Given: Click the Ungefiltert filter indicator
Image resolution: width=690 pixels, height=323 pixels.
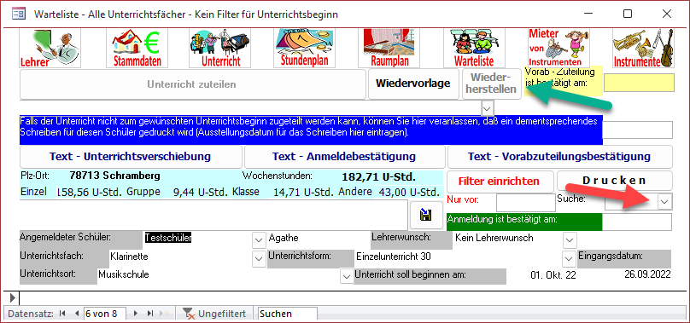Looking at the screenshot, I should click(213, 314).
